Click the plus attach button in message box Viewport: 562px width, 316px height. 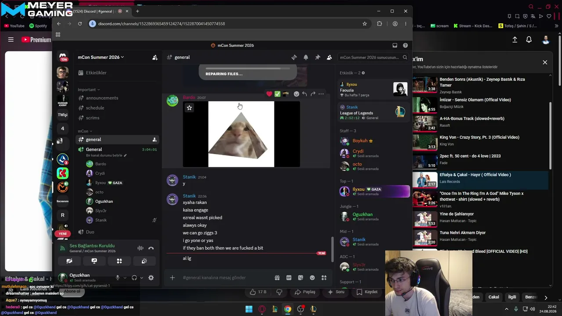coord(173,278)
